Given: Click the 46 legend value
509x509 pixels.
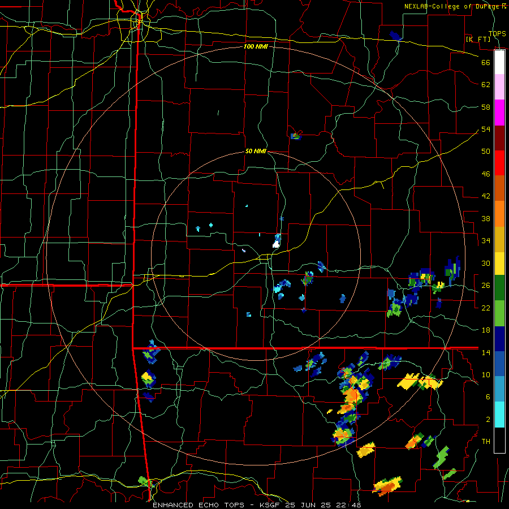Looking at the screenshot, I should (x=486, y=174).
